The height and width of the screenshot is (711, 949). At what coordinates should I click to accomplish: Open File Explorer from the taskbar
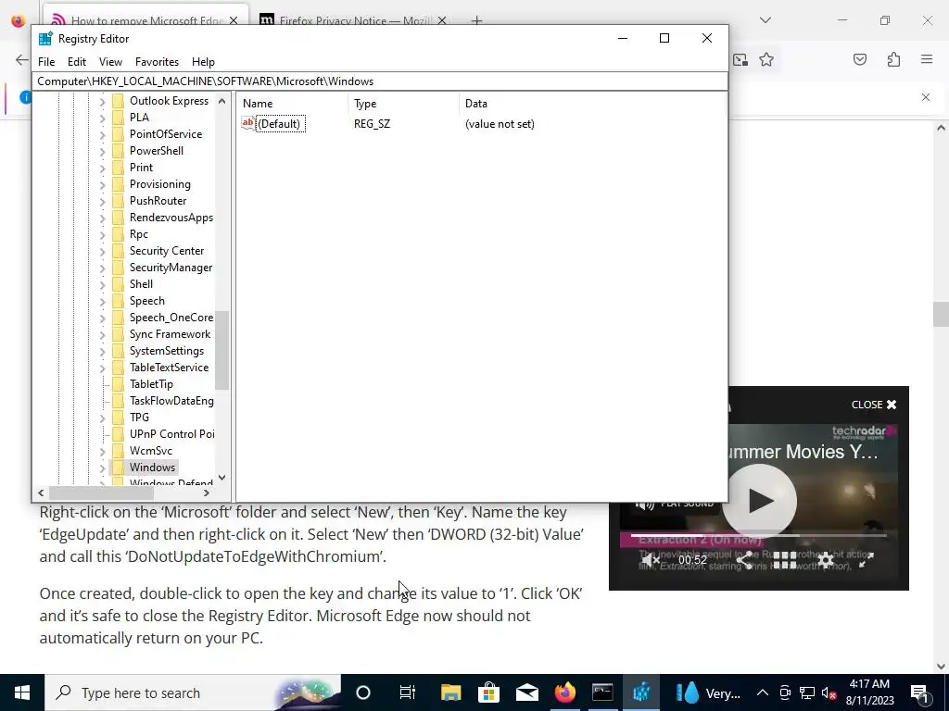tap(451, 692)
